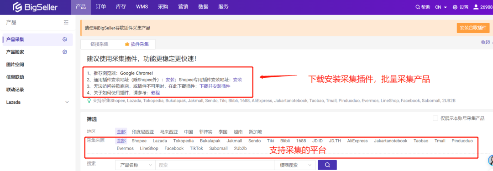
Task: Click the crown icon on 插件采集
Action: (127, 44)
